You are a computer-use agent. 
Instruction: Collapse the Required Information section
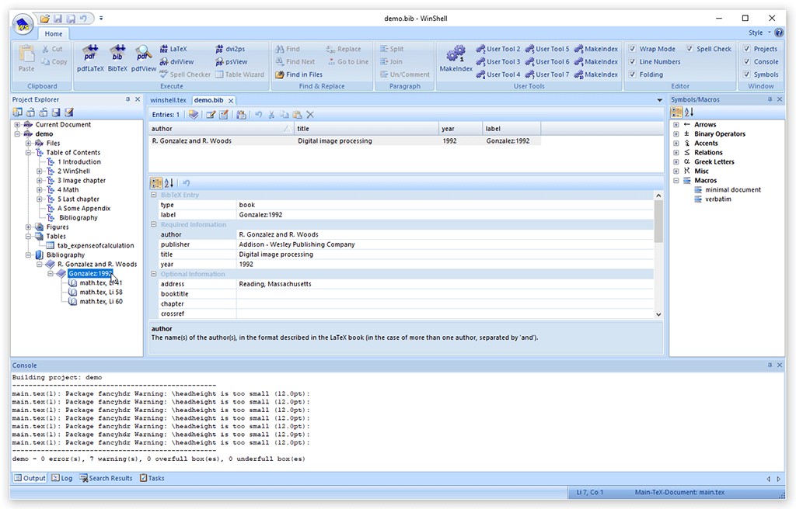(154, 225)
